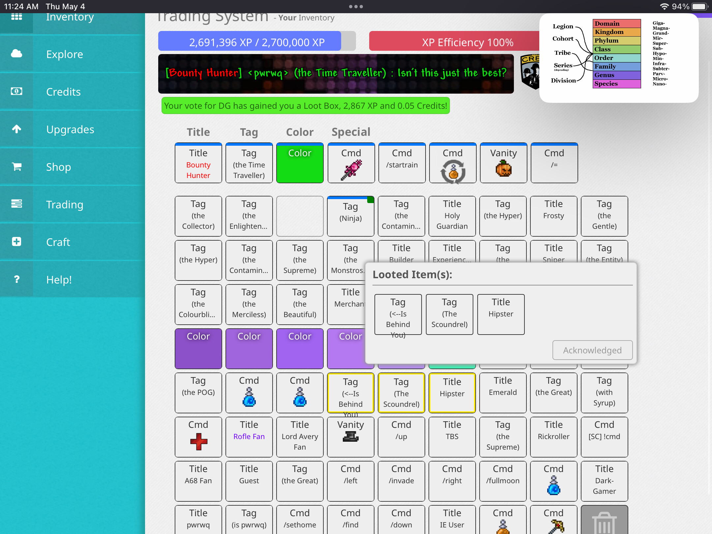Click the Help question mark icon

[16, 279]
